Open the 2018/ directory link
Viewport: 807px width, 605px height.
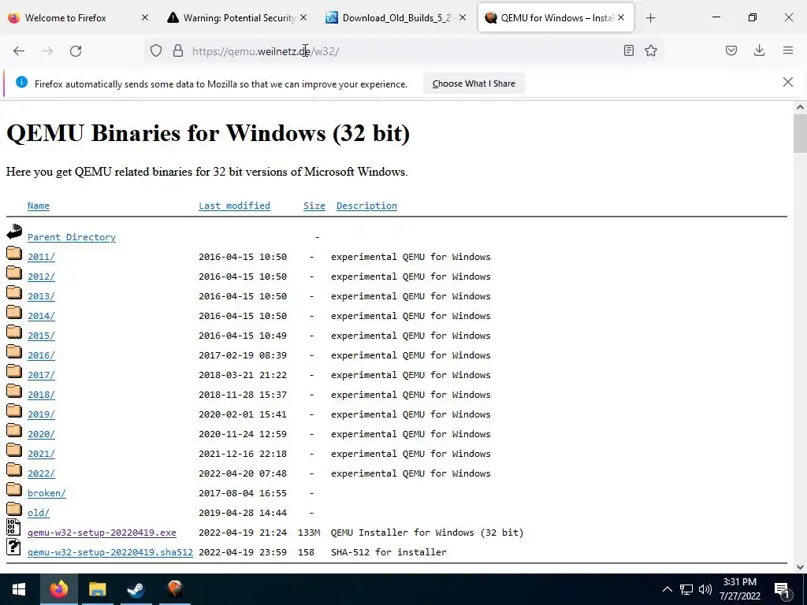(x=41, y=395)
